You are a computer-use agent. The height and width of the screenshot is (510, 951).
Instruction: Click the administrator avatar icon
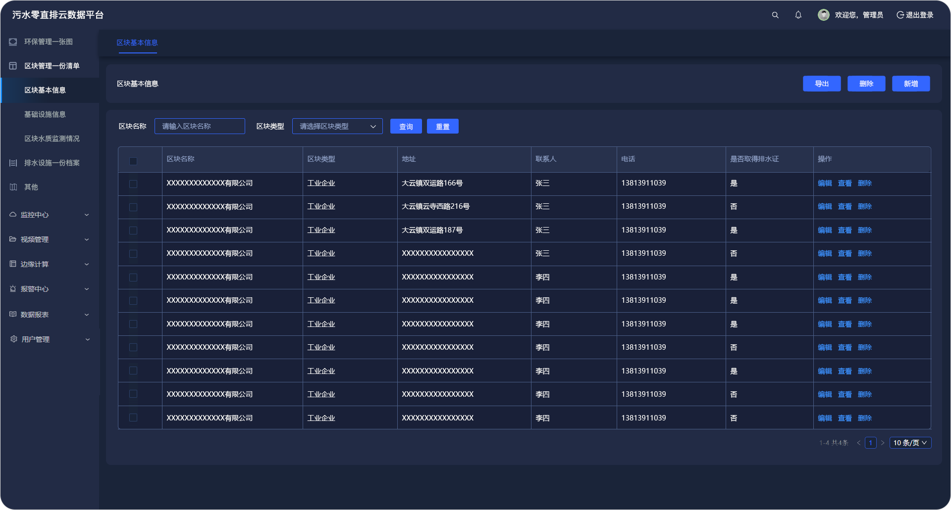823,15
